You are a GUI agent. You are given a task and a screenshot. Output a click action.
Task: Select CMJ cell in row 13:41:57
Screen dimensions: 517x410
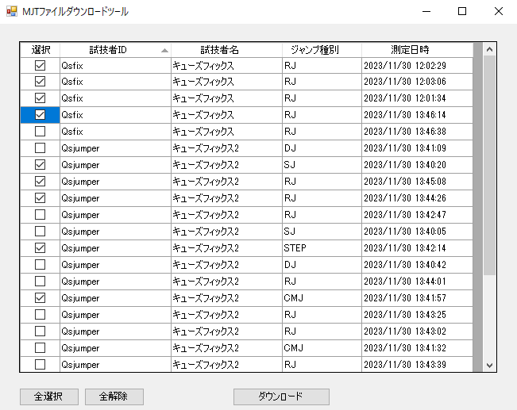click(322, 297)
